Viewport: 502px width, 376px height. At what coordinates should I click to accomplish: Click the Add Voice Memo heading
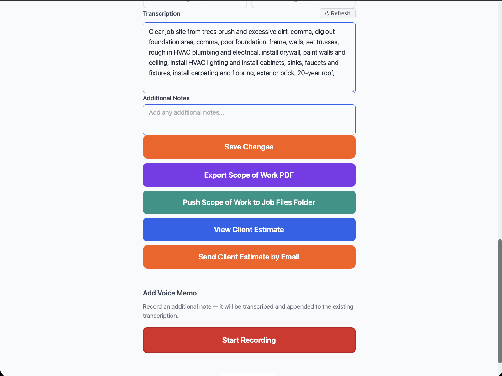170,293
